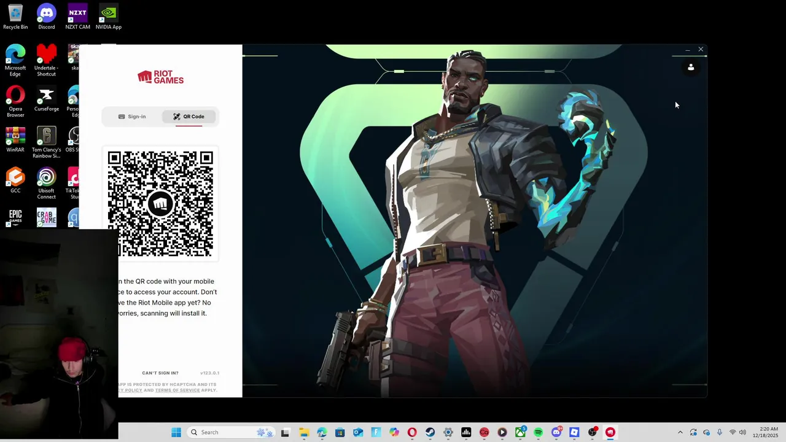
Task: Open Spotify from the taskbar
Action: (x=539, y=432)
